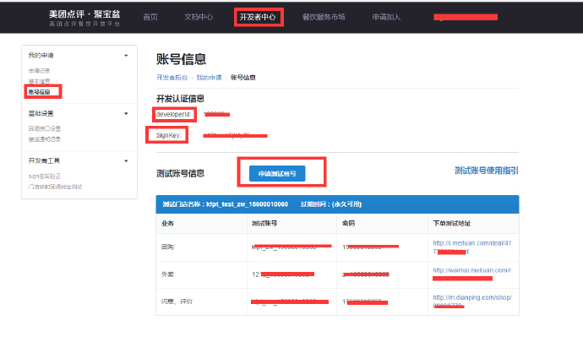
Task: Click the 开发认证信息 section heading
Action: [x=180, y=99]
